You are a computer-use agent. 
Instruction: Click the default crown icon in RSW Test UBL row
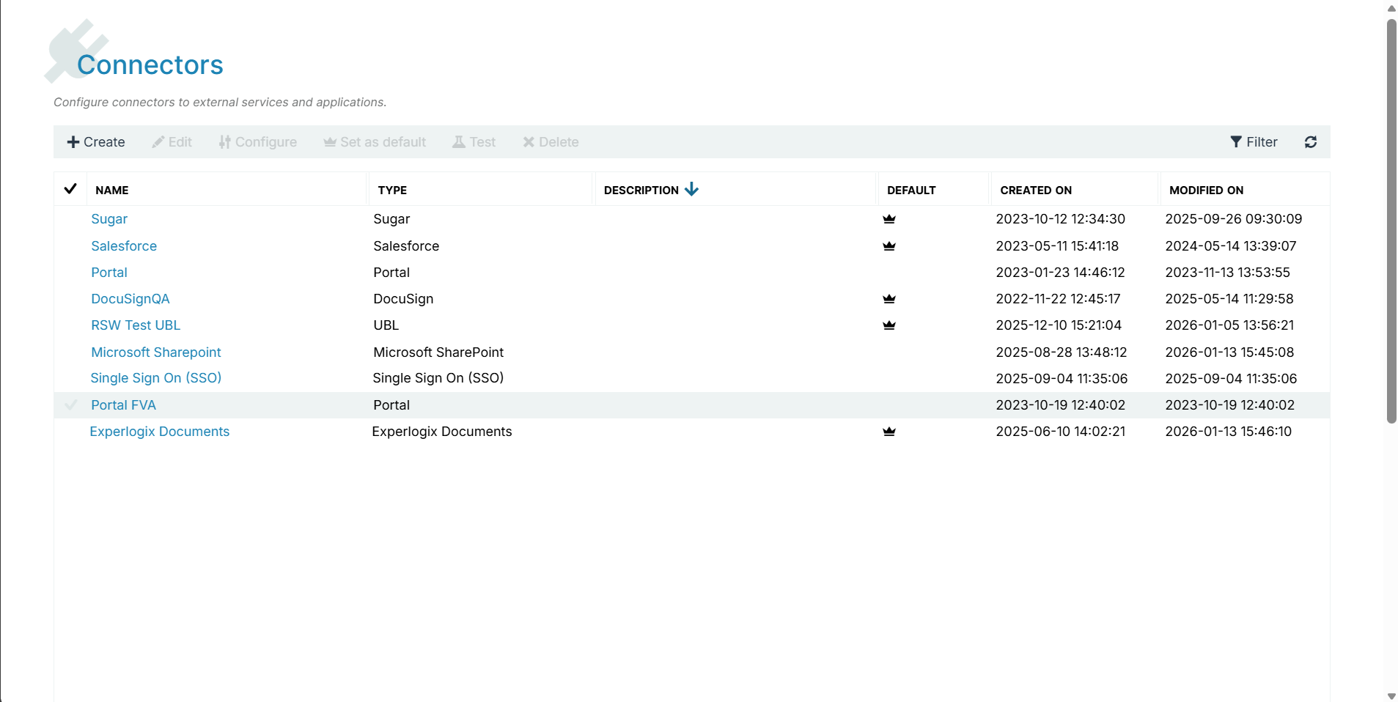(x=889, y=325)
